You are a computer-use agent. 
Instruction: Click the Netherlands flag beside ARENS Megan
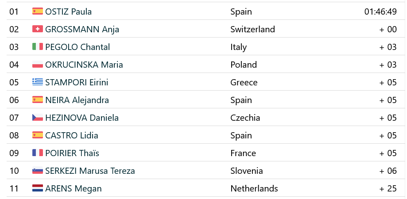click(x=37, y=188)
